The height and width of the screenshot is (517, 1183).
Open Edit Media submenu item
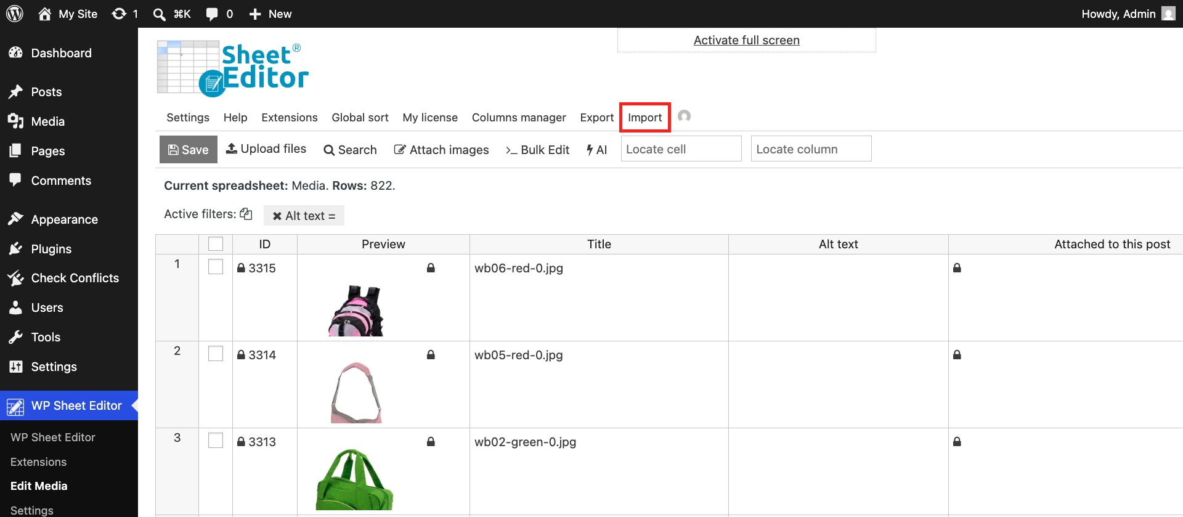(x=39, y=486)
